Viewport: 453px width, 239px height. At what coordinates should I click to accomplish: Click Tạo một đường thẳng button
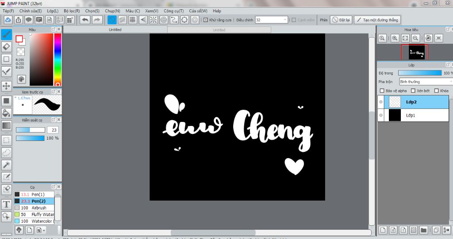[377, 20]
